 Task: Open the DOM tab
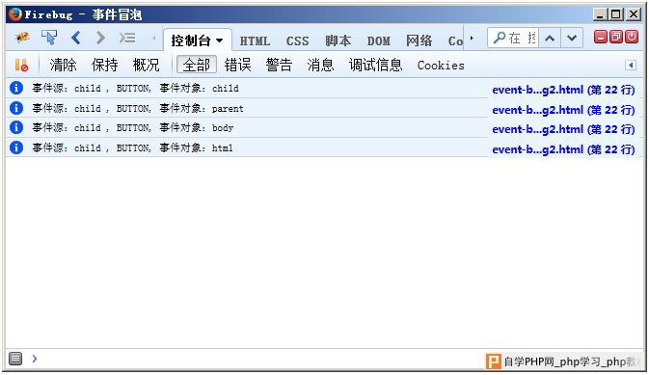(x=379, y=41)
